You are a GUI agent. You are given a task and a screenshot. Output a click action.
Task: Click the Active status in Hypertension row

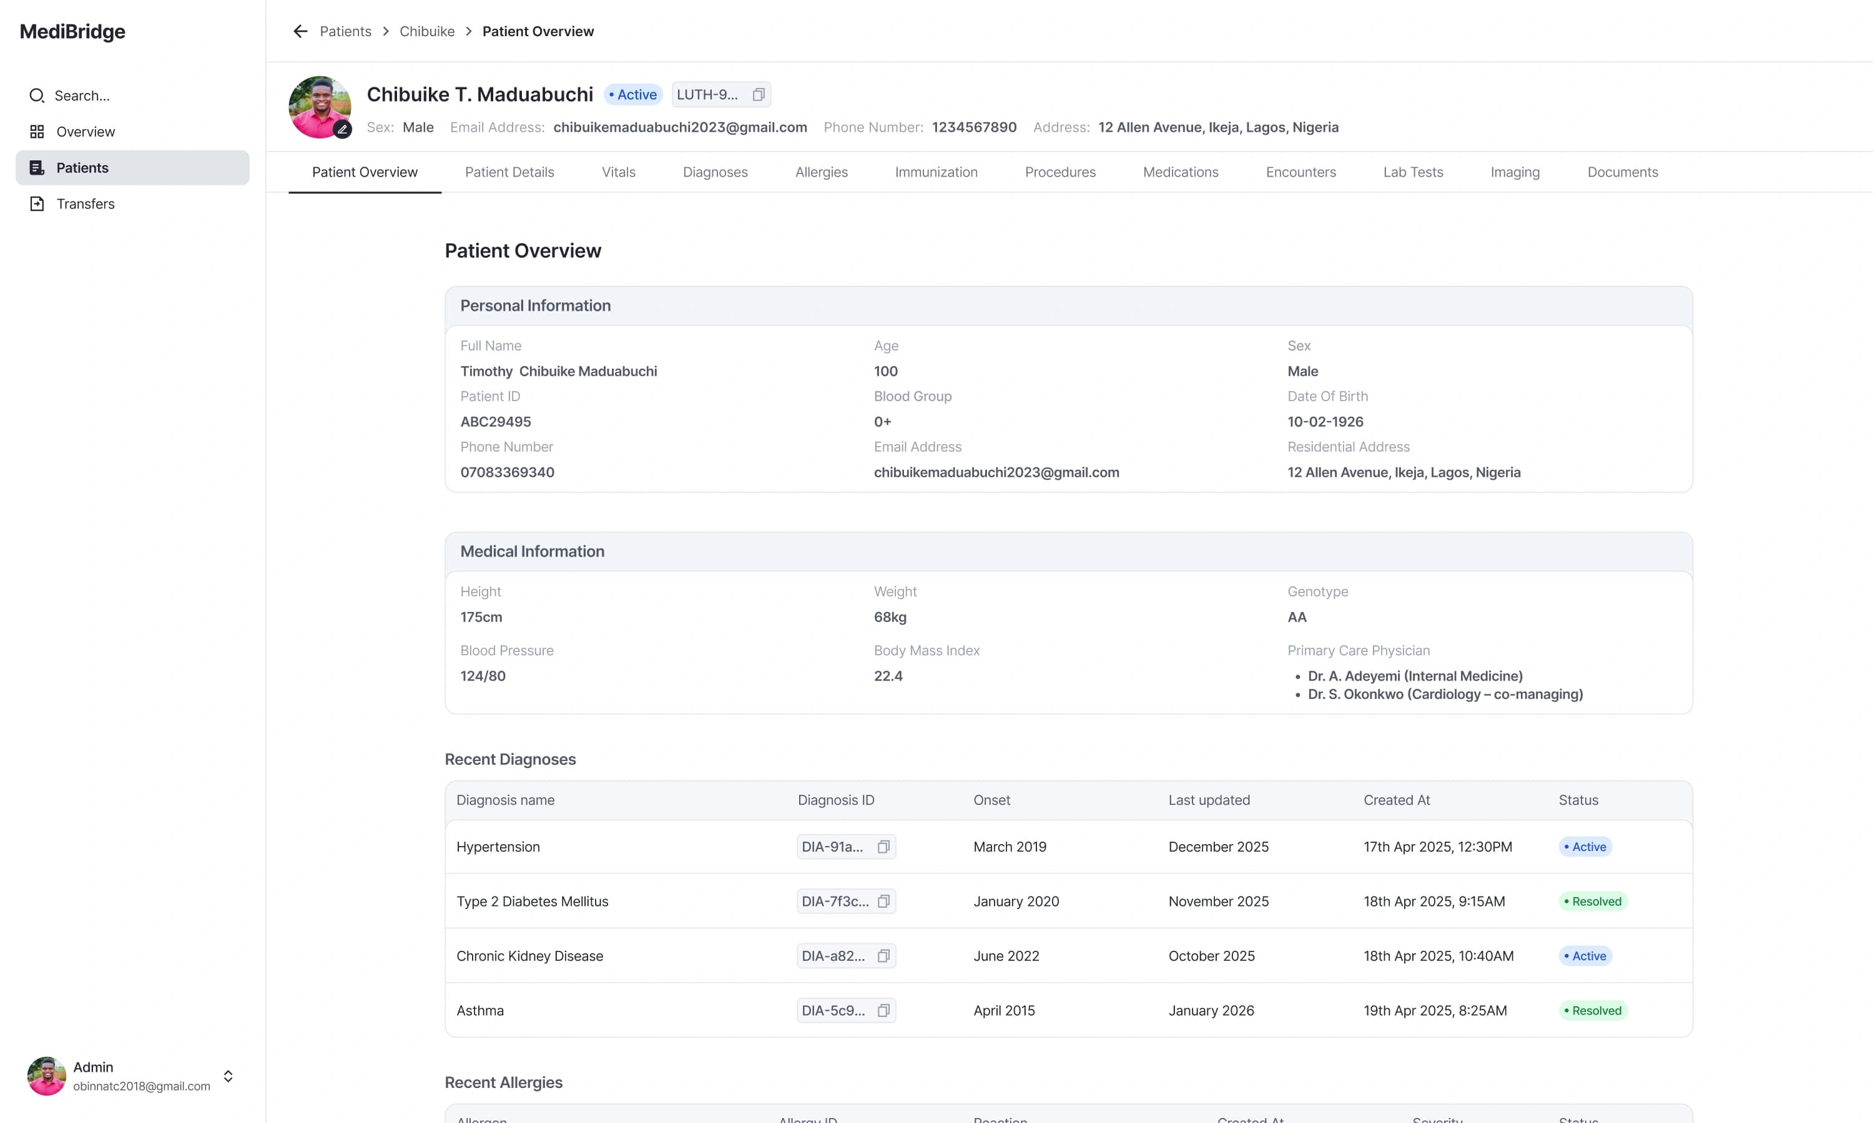(1585, 847)
